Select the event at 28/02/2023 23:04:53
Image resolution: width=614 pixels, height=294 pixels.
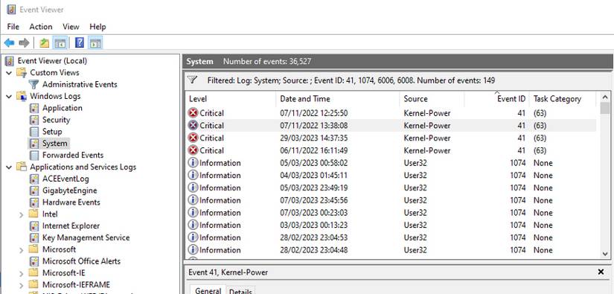point(391,237)
